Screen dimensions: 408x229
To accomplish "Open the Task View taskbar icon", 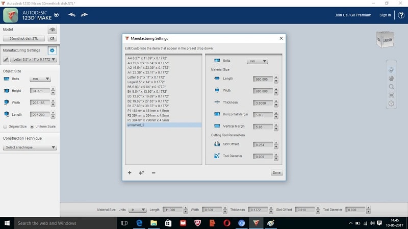I will 124,223.
